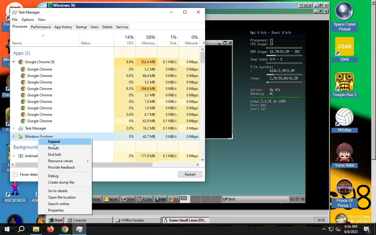Switch to the Details tab
This screenshot has width=376, height=235.
point(107,27)
